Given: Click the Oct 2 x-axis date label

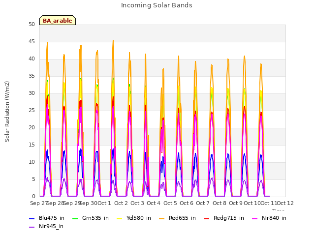Looking at the screenshot, I should pyautogui.click(x=121, y=203).
